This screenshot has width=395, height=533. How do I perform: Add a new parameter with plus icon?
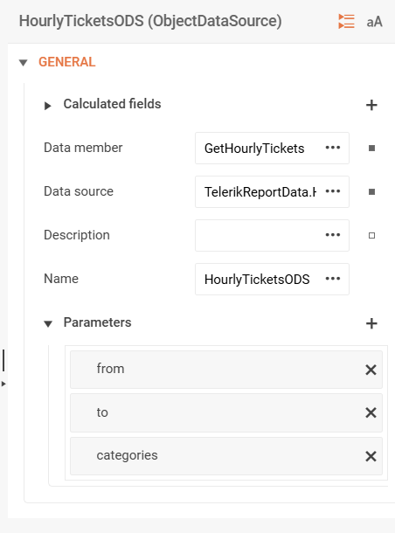[x=371, y=323]
